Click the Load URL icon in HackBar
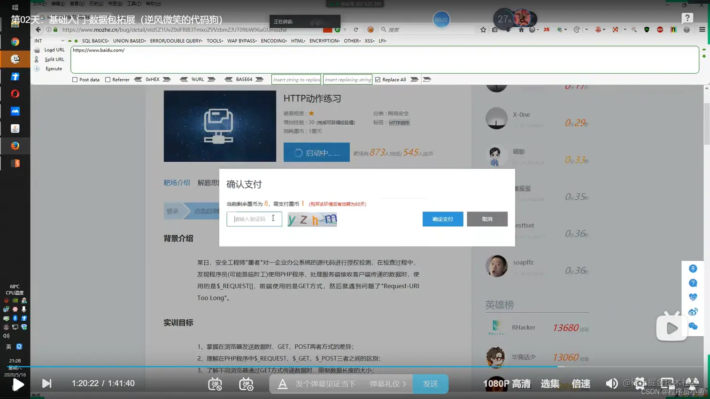710x399 pixels. tap(37, 50)
